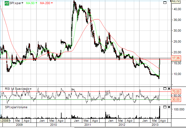This screenshot has height=128, width=186.
Task: Click Ago 2013 month marker on axis
Action: click(x=163, y=121)
